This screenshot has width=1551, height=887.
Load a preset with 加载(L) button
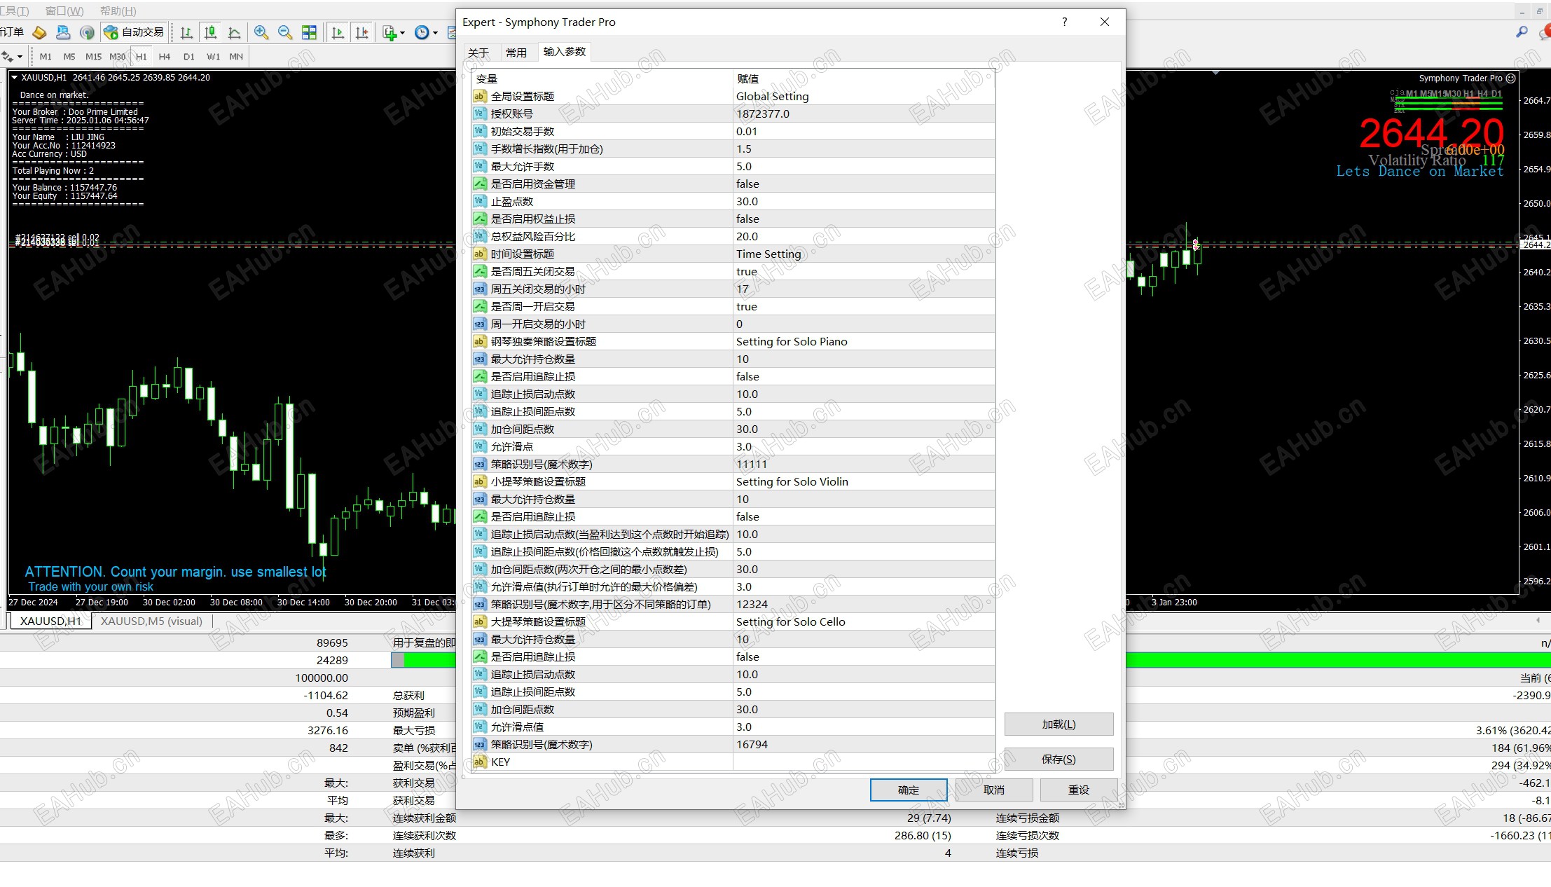click(x=1059, y=724)
